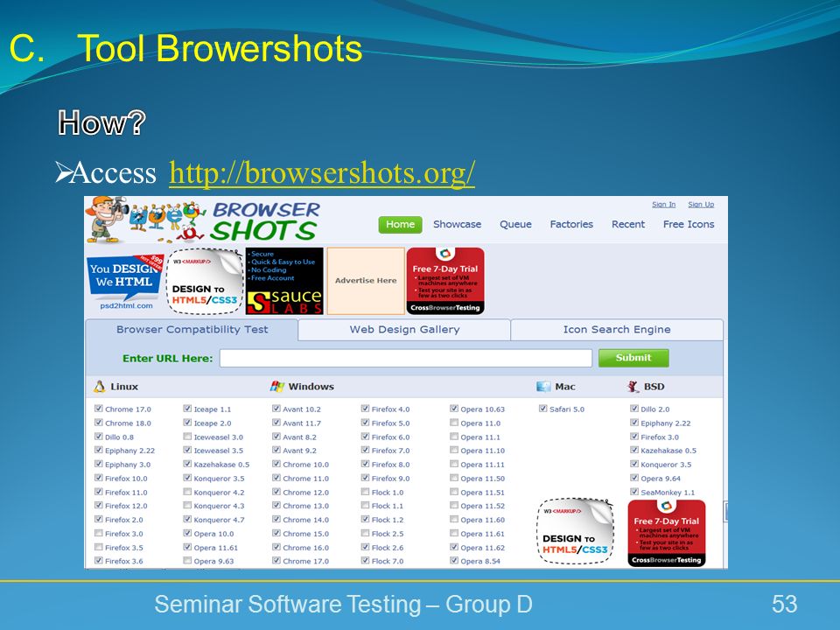840x630 pixels.
Task: Click the scrollbar at the page's right edge
Action: (x=726, y=510)
